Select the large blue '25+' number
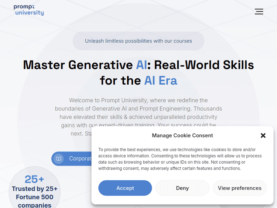The image size is (277, 208). (34, 179)
